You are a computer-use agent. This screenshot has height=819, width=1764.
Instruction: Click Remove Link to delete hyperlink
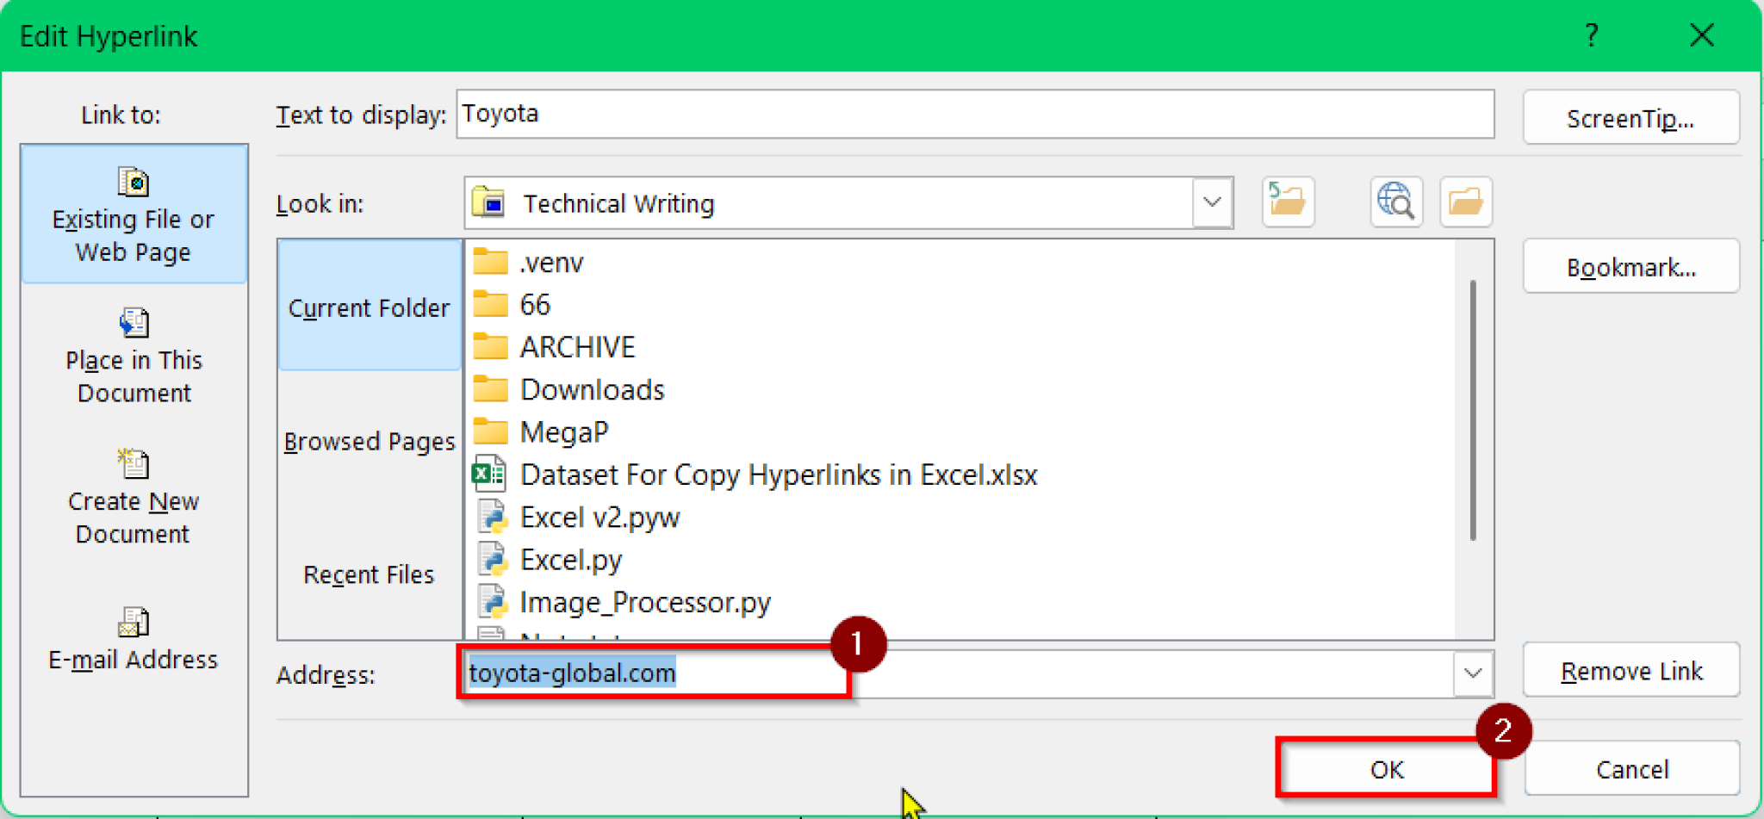pos(1630,670)
